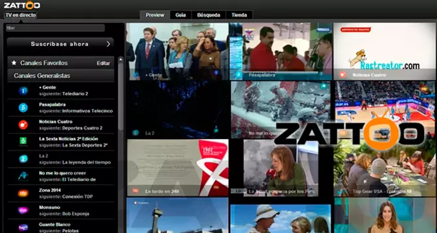Expand the Suscríbase ahora chevron arrow

tap(108, 44)
